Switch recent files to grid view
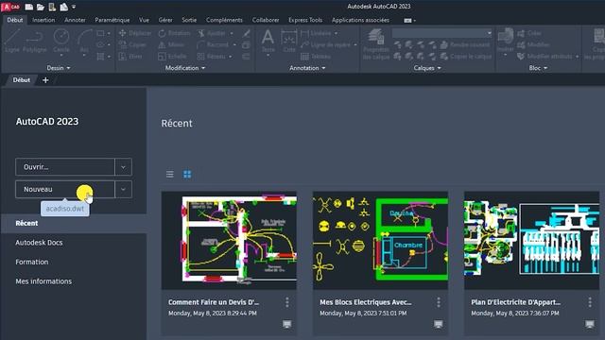Image resolution: width=605 pixels, height=340 pixels. pyautogui.click(x=187, y=174)
